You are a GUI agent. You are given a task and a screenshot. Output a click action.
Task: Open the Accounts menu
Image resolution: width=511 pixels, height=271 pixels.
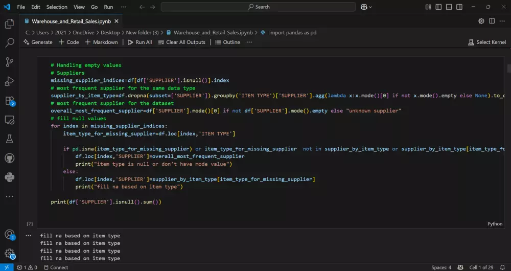click(x=9, y=235)
